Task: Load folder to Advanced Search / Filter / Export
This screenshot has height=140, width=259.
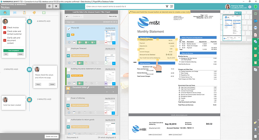Action: point(91,12)
